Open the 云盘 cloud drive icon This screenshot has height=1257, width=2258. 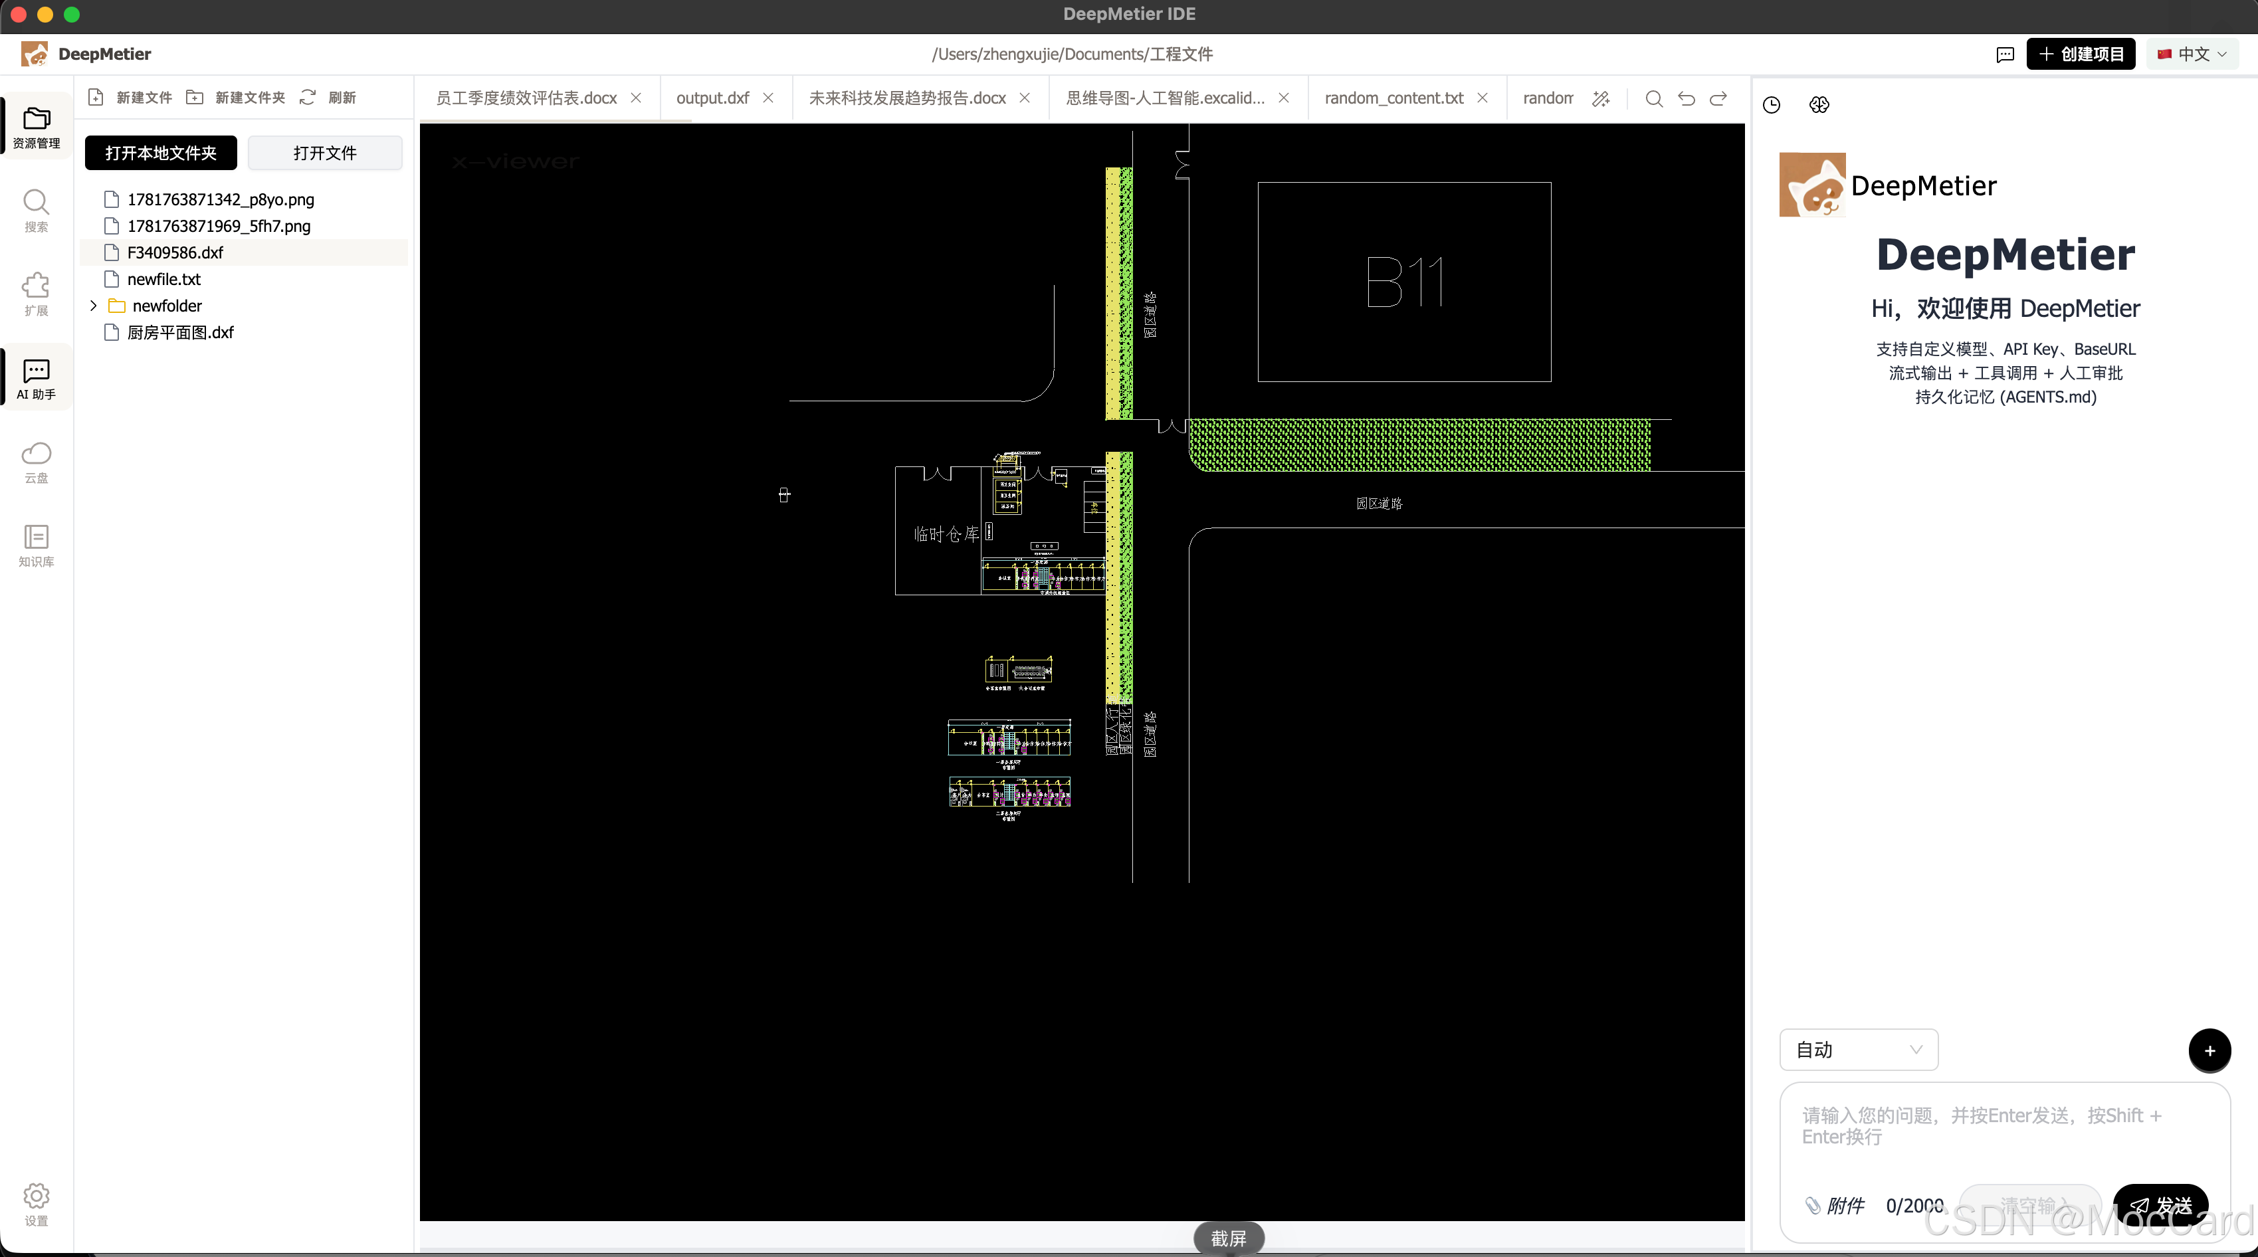(36, 461)
